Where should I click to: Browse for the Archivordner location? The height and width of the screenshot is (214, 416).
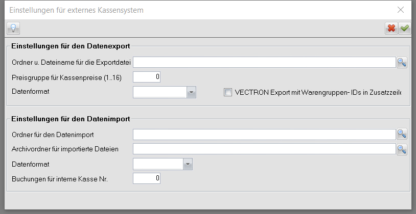tap(402, 149)
